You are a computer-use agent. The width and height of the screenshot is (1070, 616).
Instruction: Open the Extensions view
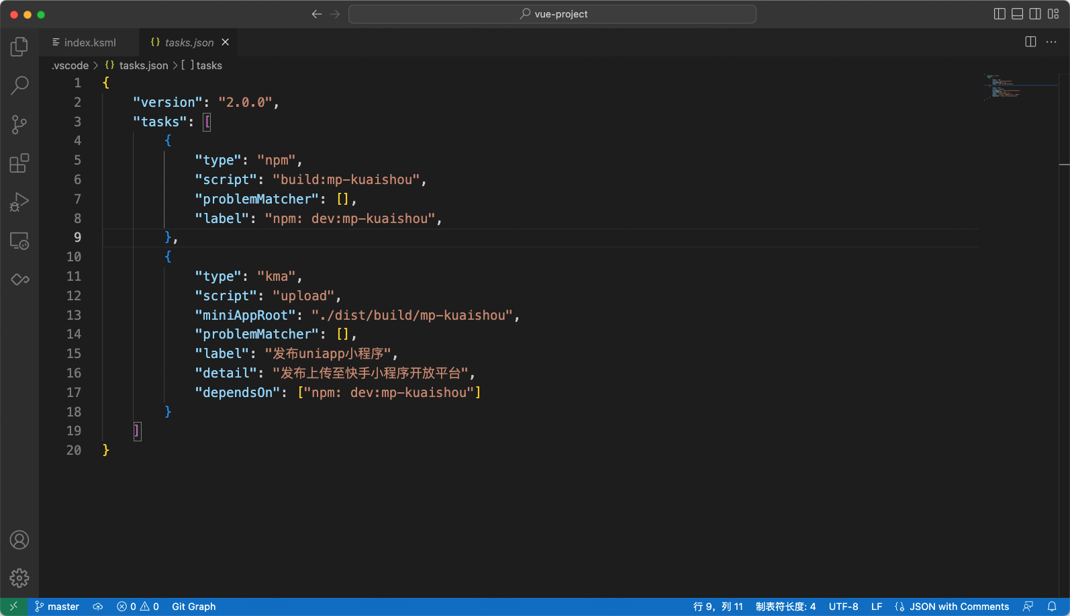tap(19, 163)
